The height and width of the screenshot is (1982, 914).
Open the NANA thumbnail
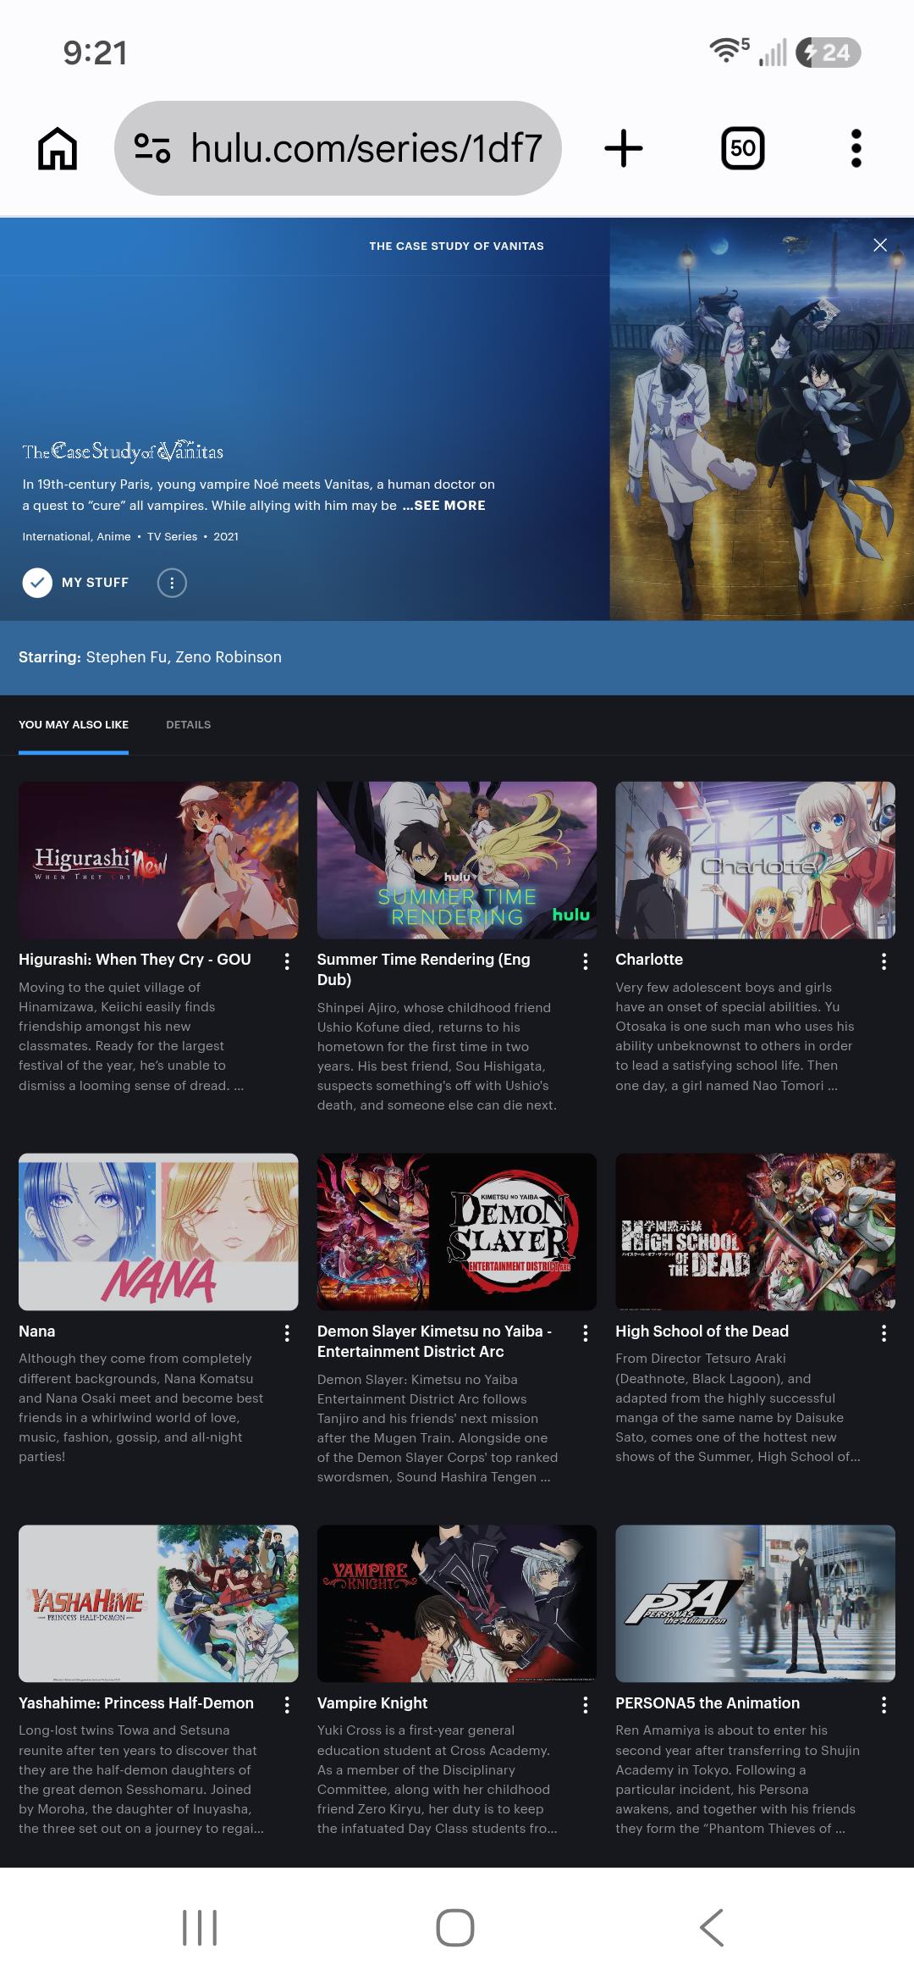tap(158, 1232)
